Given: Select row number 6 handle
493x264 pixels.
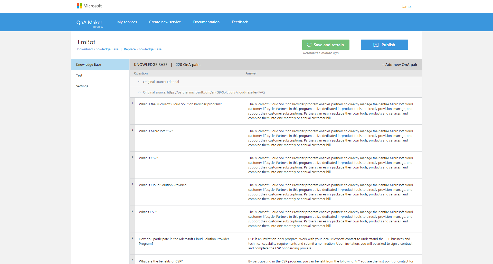Looking at the screenshot, I should pos(132,243).
